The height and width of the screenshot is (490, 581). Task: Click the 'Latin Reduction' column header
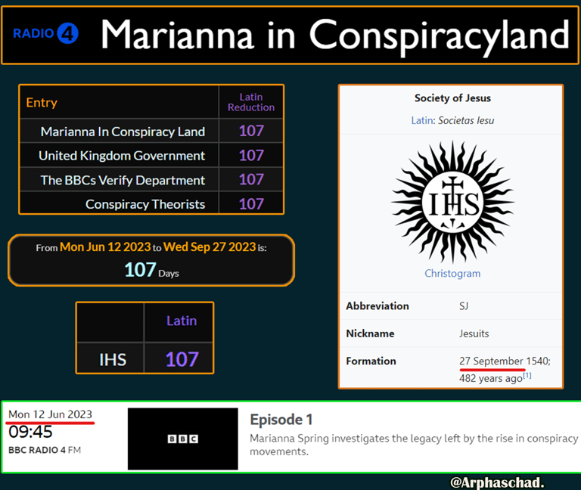pos(251,102)
